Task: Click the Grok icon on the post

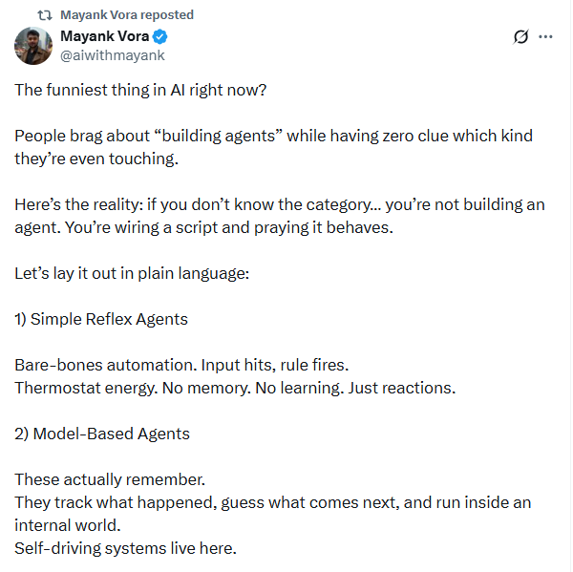Action: click(x=520, y=37)
